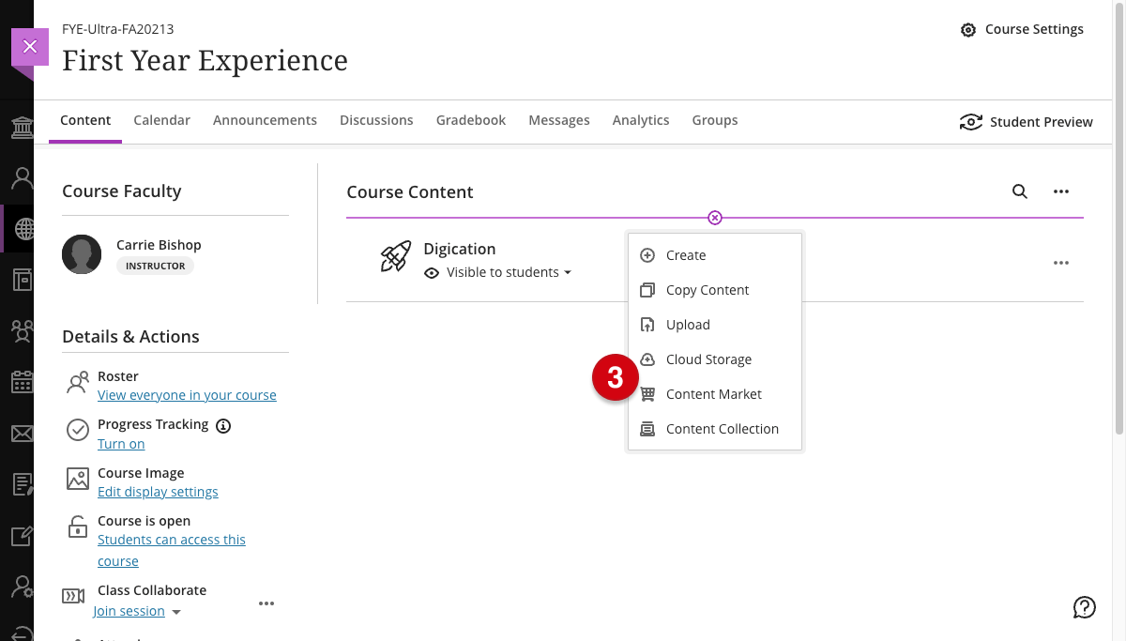Click the First Year Experience title
This screenshot has height=641, width=1126.
point(205,60)
